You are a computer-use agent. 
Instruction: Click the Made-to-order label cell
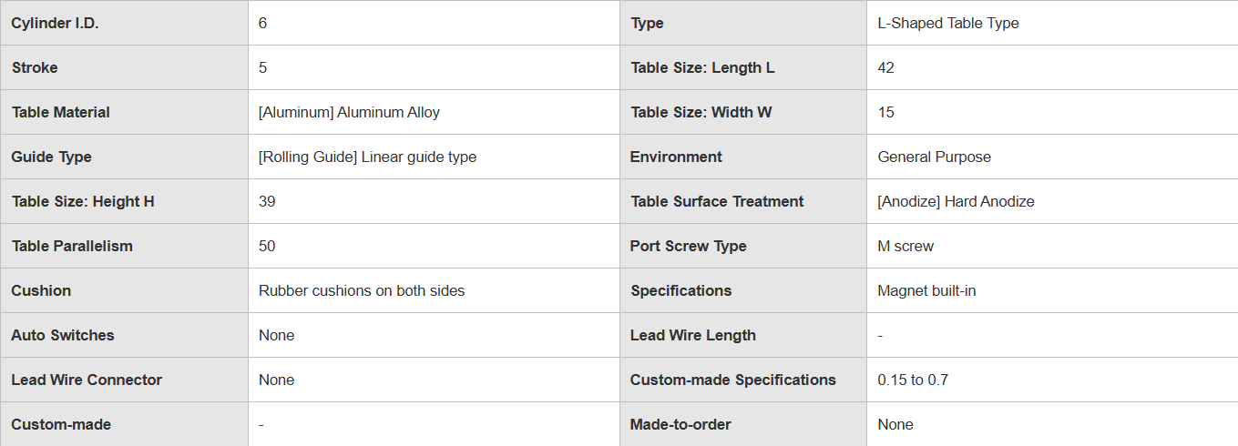click(x=680, y=424)
